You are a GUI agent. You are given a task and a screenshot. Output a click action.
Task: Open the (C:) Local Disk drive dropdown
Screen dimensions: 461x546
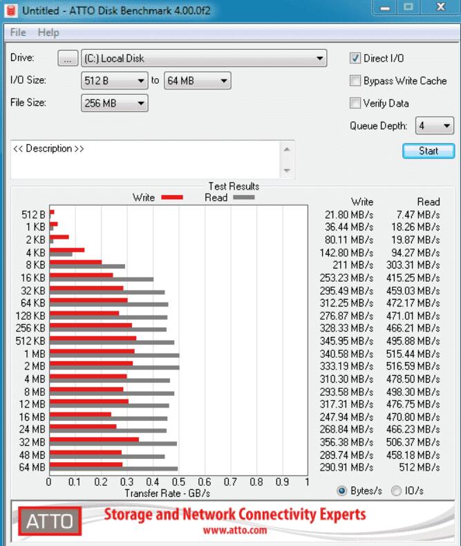point(204,58)
